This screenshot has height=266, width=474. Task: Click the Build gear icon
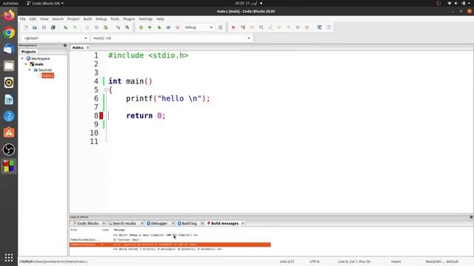(x=141, y=27)
